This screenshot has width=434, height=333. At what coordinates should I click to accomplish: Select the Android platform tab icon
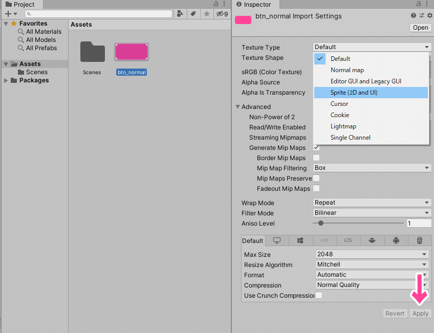(x=396, y=240)
